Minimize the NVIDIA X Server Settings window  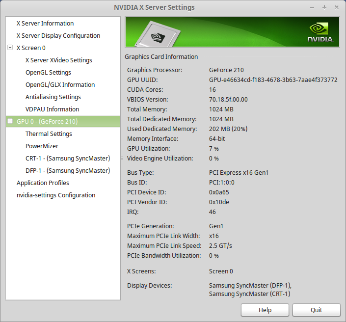(312, 7)
